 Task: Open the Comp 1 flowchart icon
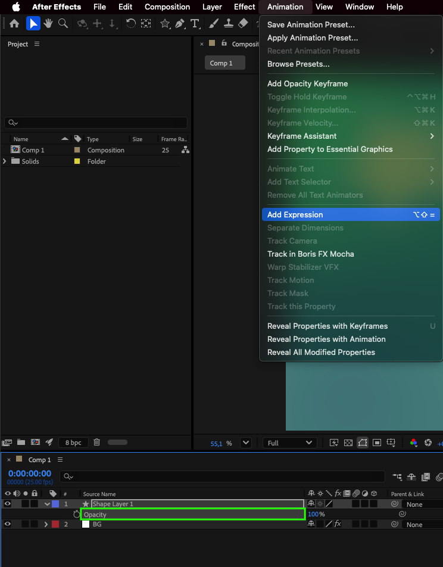tap(185, 149)
